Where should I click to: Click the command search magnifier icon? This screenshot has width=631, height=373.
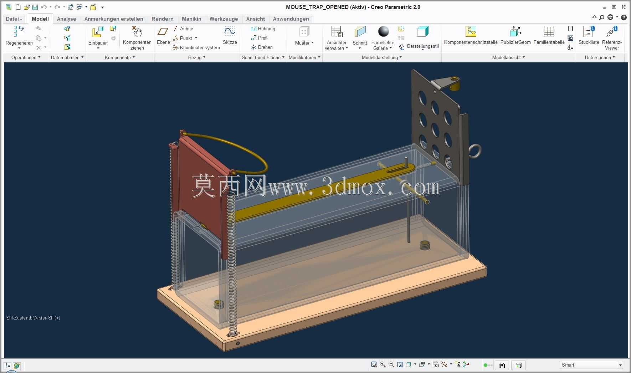point(602,17)
